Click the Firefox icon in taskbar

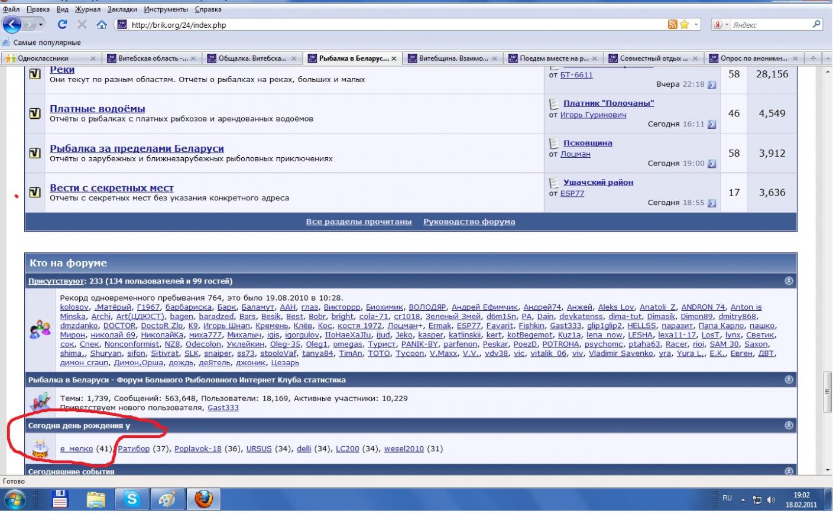point(203,500)
